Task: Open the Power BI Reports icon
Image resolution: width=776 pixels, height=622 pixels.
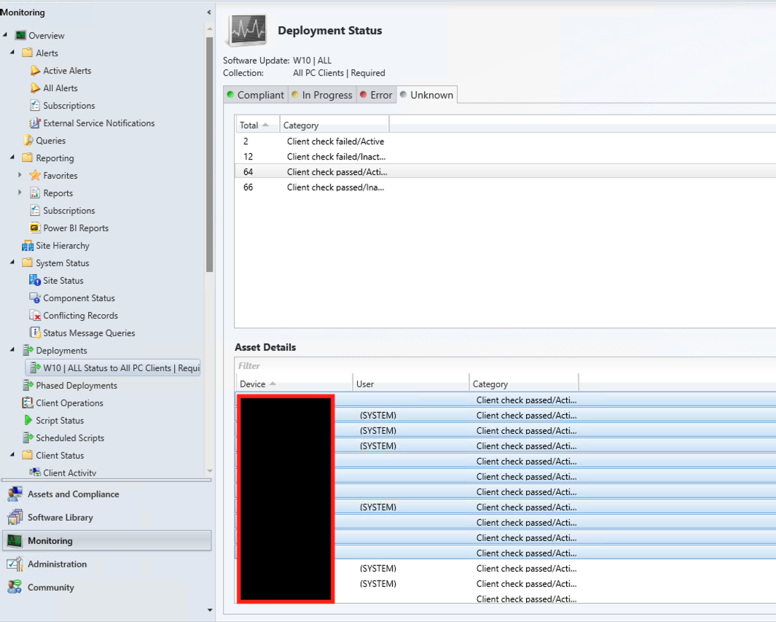Action: (x=35, y=228)
